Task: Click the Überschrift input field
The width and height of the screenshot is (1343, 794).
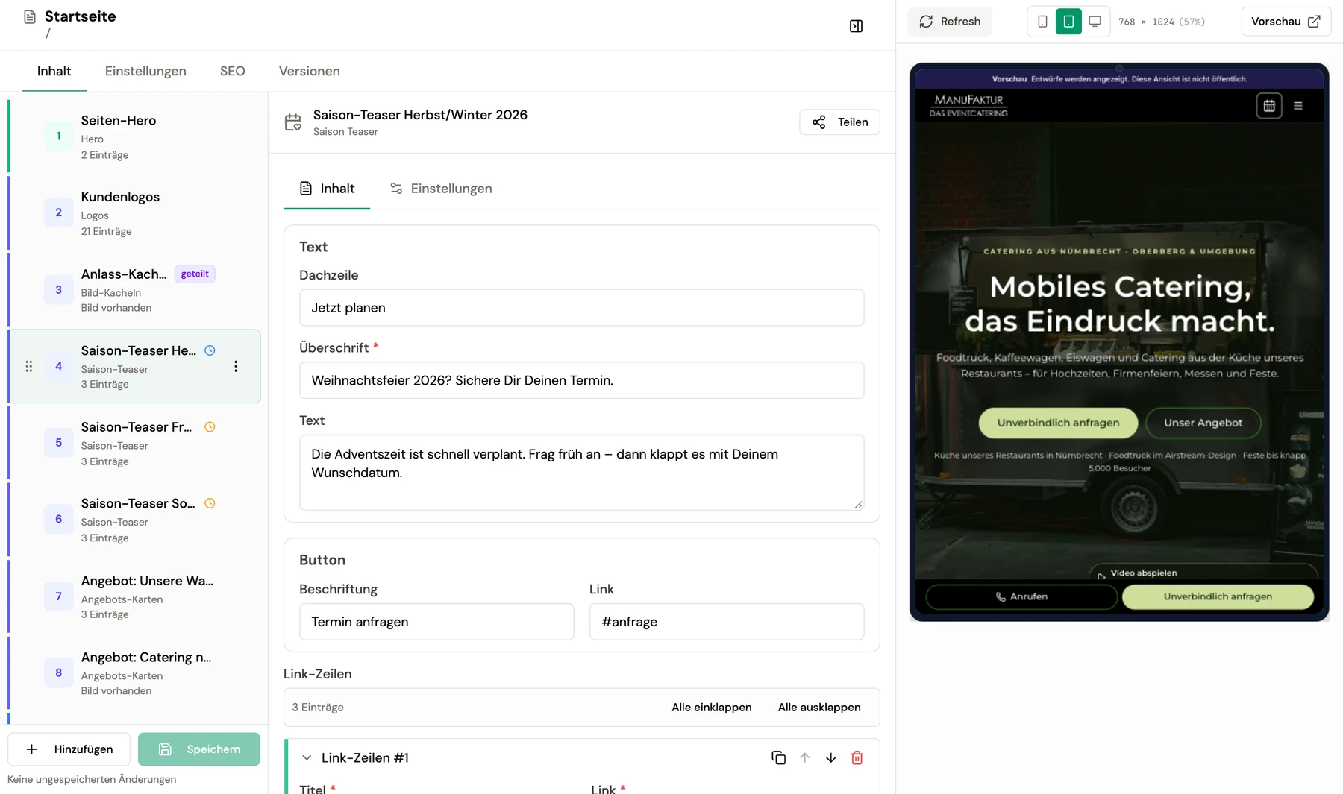Action: [582, 380]
